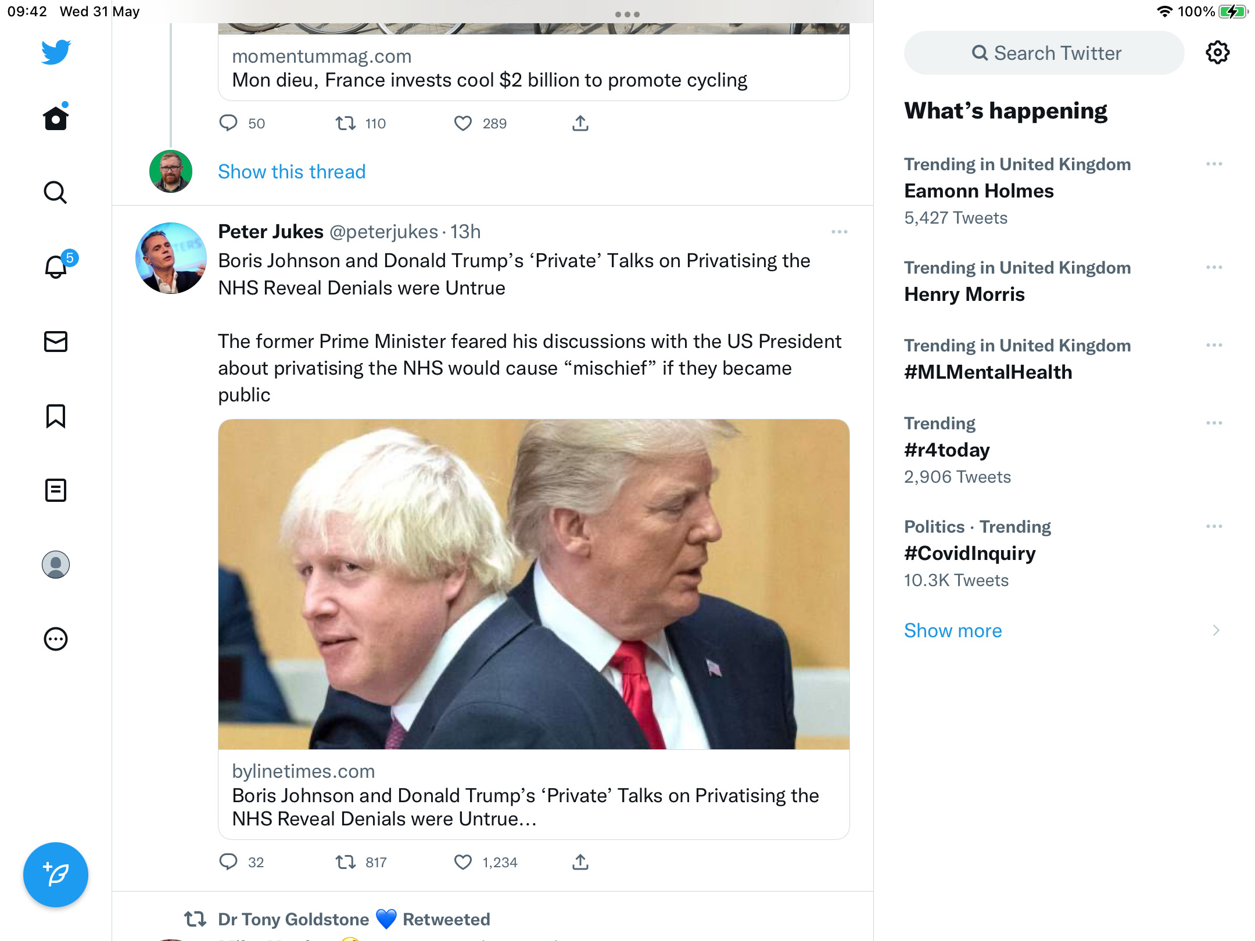
Task: Select the #CovidInquiry trending topic
Action: point(970,553)
